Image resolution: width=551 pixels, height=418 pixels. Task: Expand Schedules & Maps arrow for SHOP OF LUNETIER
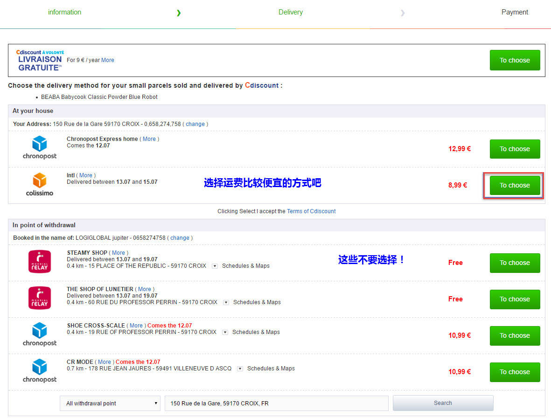click(226, 302)
